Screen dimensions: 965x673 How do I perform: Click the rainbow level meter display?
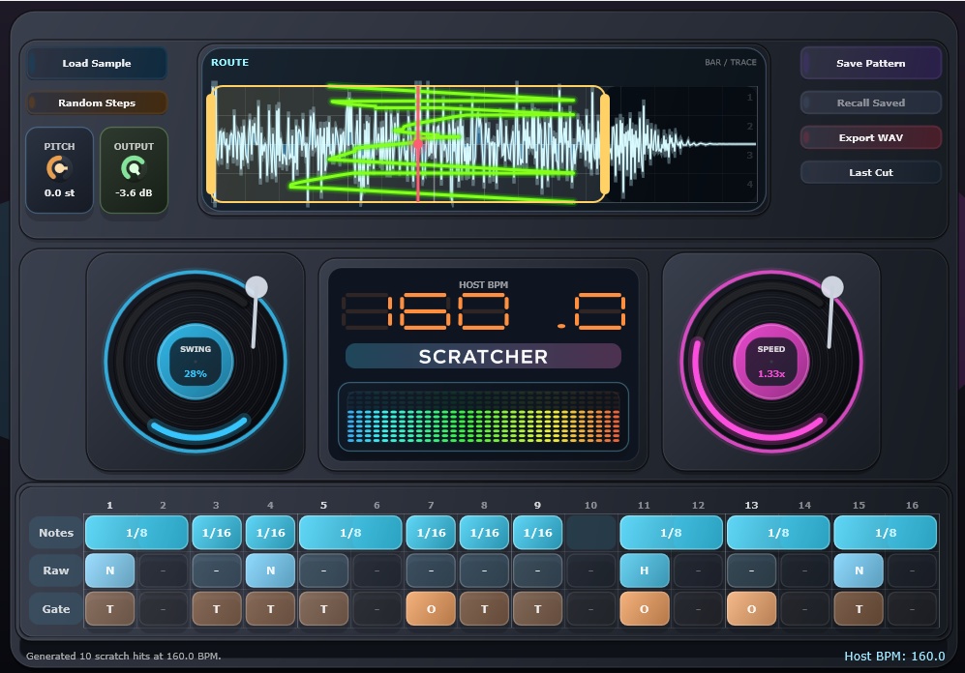click(x=483, y=418)
